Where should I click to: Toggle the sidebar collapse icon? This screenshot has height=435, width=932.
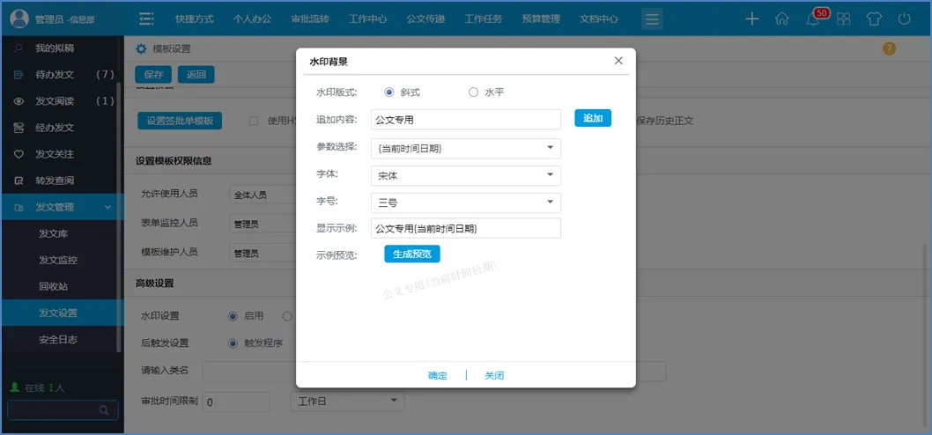pos(147,18)
